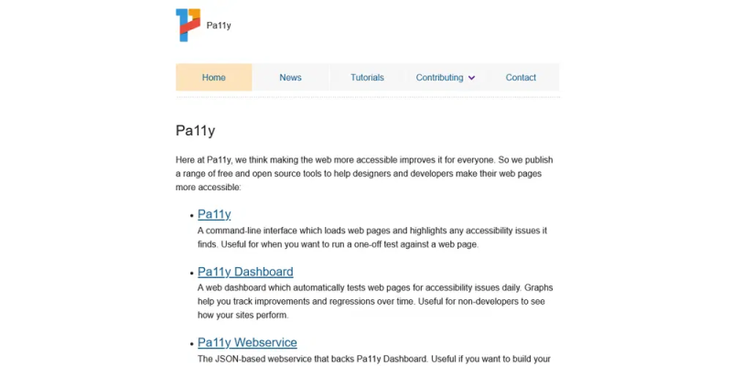Open the Contributing menu item
The width and height of the screenshot is (732, 366).
[x=440, y=78]
